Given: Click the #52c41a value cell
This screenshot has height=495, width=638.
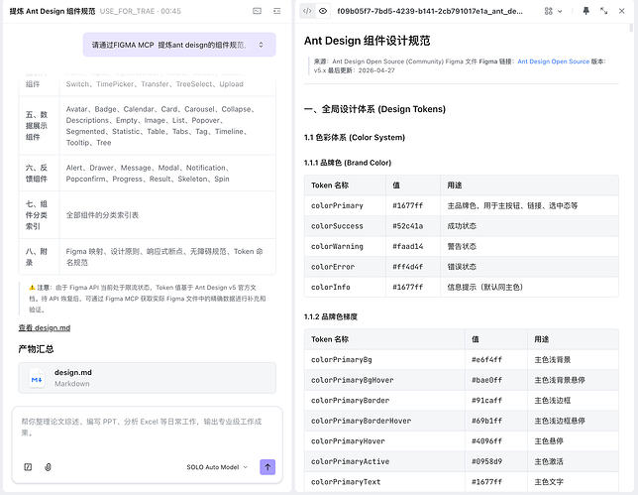Looking at the screenshot, I should pos(413,226).
